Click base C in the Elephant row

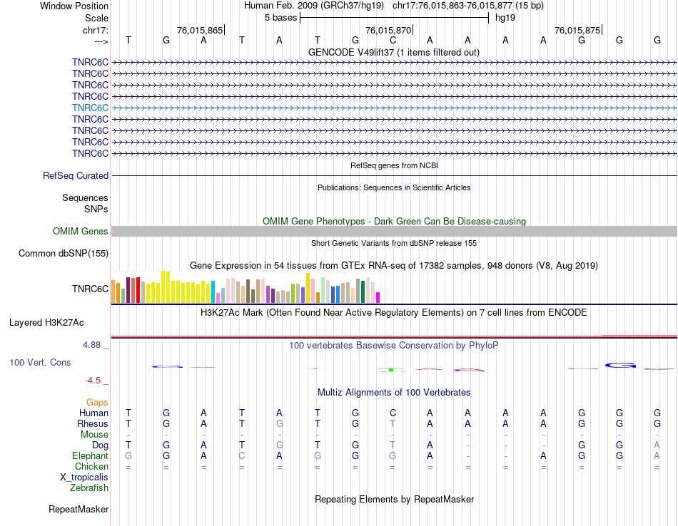(x=242, y=455)
